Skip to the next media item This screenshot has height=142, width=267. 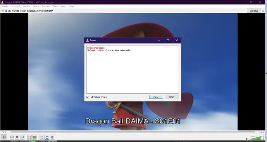pos(22,137)
